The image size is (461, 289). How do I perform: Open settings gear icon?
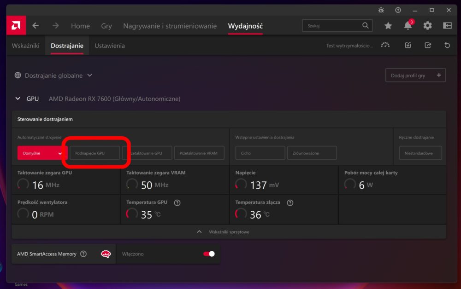427,26
